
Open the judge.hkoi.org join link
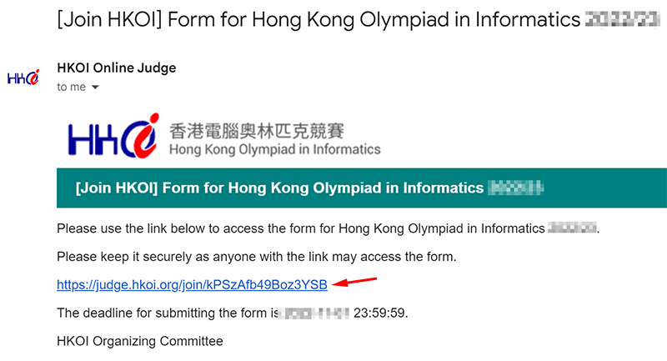(192, 284)
